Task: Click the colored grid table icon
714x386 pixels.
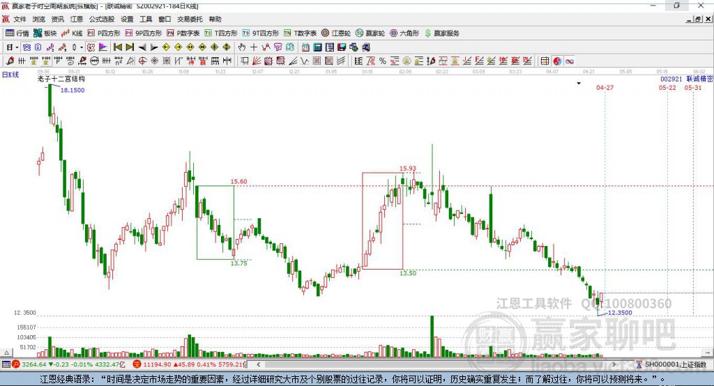Action: (x=545, y=61)
